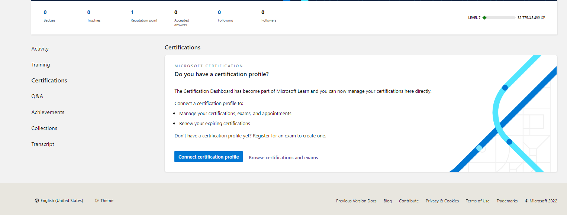
Task: Click the 0 Badges stat
Action: pos(49,16)
